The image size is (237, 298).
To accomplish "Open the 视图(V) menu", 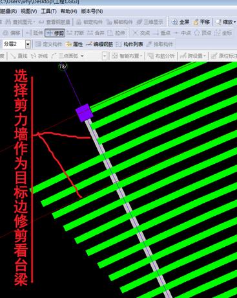I will pyautogui.click(x=29, y=11).
